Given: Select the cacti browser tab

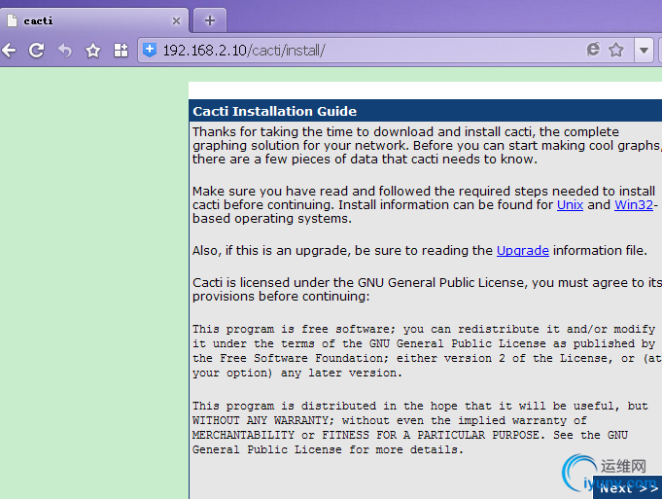Looking at the screenshot, I should tap(94, 20).
